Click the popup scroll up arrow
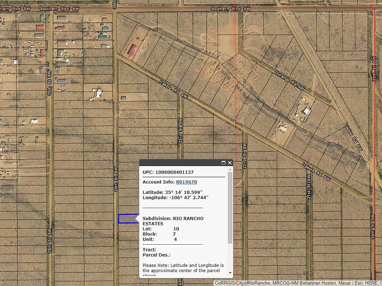The image size is (382, 286). click(230, 169)
